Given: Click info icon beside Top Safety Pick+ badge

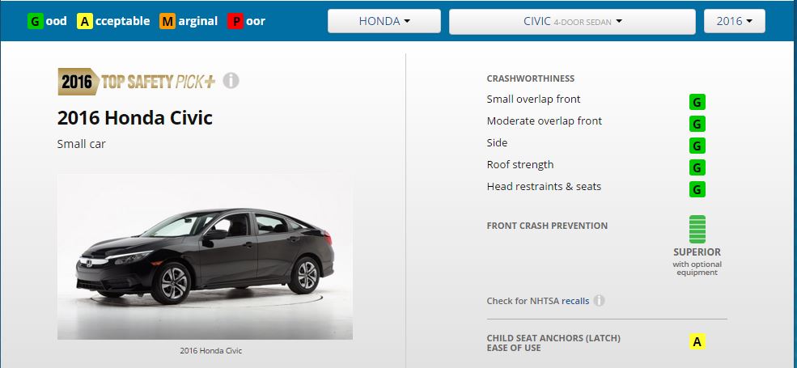Looking at the screenshot, I should coord(231,80).
